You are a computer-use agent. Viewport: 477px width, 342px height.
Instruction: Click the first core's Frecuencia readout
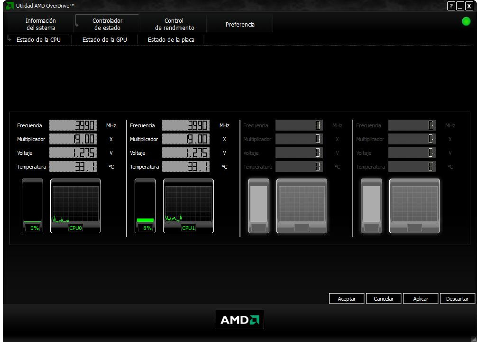coord(73,125)
